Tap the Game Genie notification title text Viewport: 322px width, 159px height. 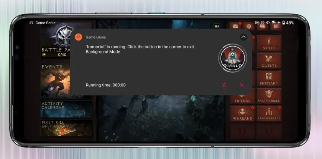96,37
